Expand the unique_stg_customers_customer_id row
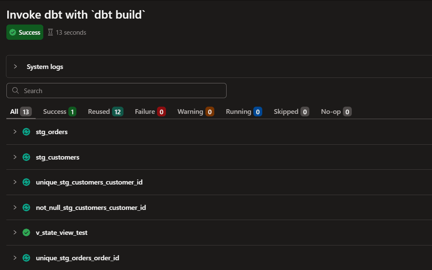This screenshot has height=270, width=432. pos(15,182)
